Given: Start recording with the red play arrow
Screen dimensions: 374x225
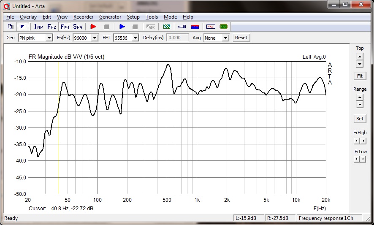Looking at the screenshot, I should coord(93,27).
